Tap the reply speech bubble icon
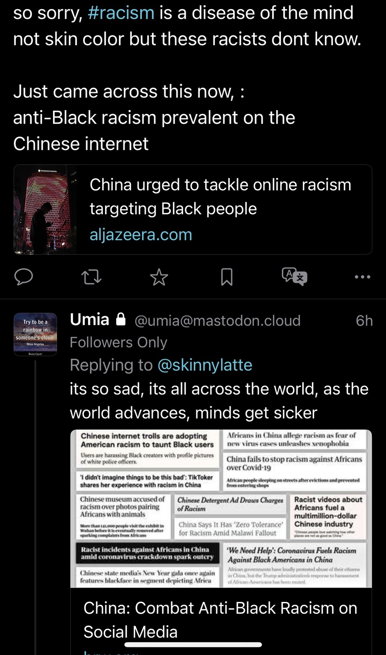Screen dimensions: 386x655 click(24, 277)
